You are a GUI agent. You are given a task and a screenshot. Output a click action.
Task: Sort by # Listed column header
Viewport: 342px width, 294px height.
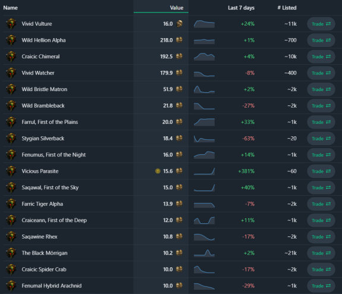click(287, 8)
